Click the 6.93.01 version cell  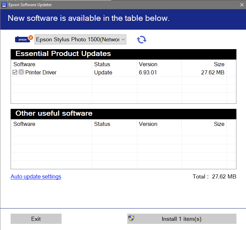pos(148,72)
